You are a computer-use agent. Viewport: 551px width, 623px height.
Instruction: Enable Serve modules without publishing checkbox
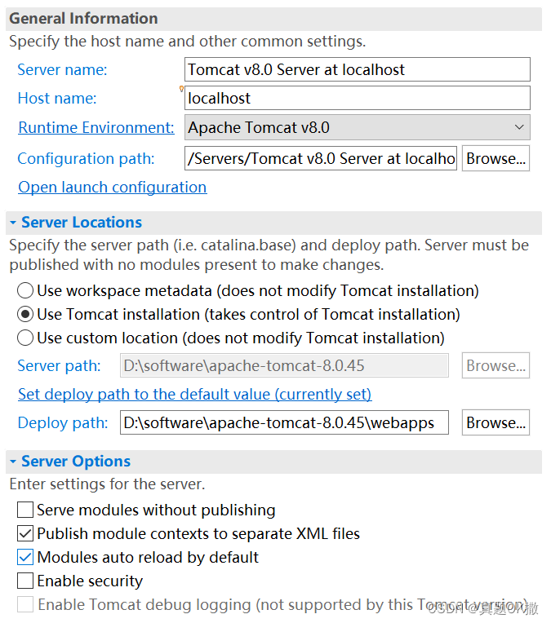(25, 510)
